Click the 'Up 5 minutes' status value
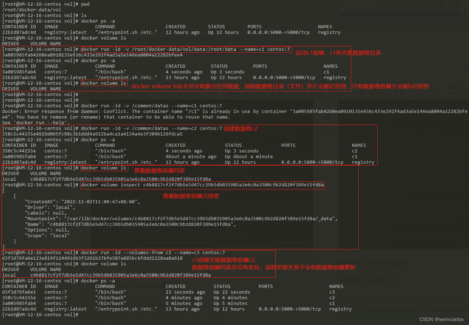469x325 pixels. (231, 303)
